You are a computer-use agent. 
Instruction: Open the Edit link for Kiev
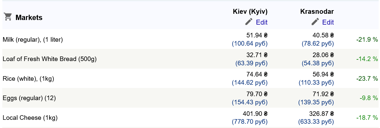262,22
